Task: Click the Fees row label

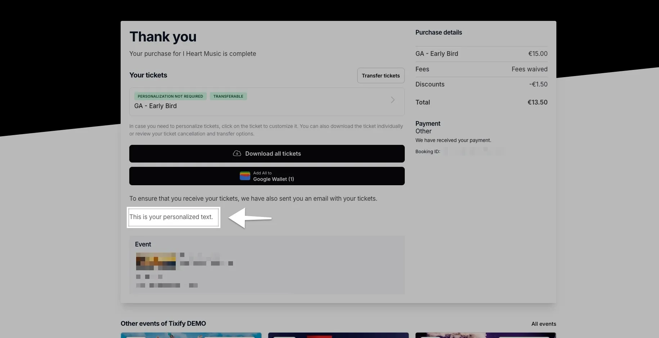Action: pos(422,69)
